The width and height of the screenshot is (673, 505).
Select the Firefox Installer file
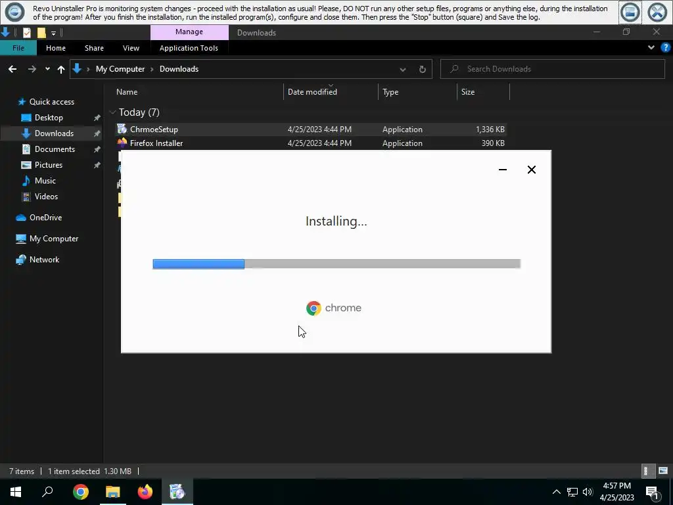pyautogui.click(x=311, y=143)
